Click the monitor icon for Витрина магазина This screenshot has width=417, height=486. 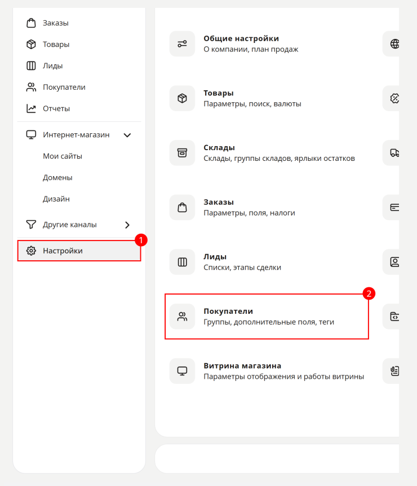tap(182, 371)
